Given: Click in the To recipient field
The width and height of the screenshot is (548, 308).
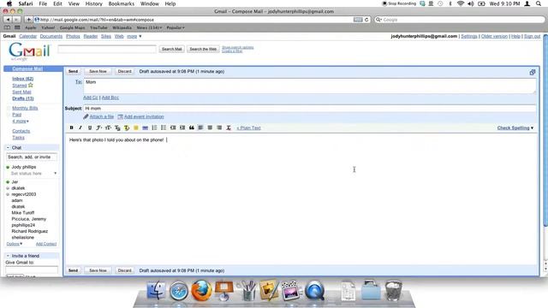Looking at the screenshot, I should (310, 86).
